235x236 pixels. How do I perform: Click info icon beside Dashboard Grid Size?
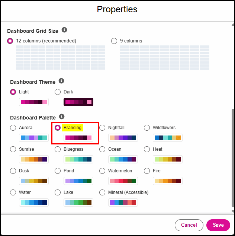tap(64, 30)
